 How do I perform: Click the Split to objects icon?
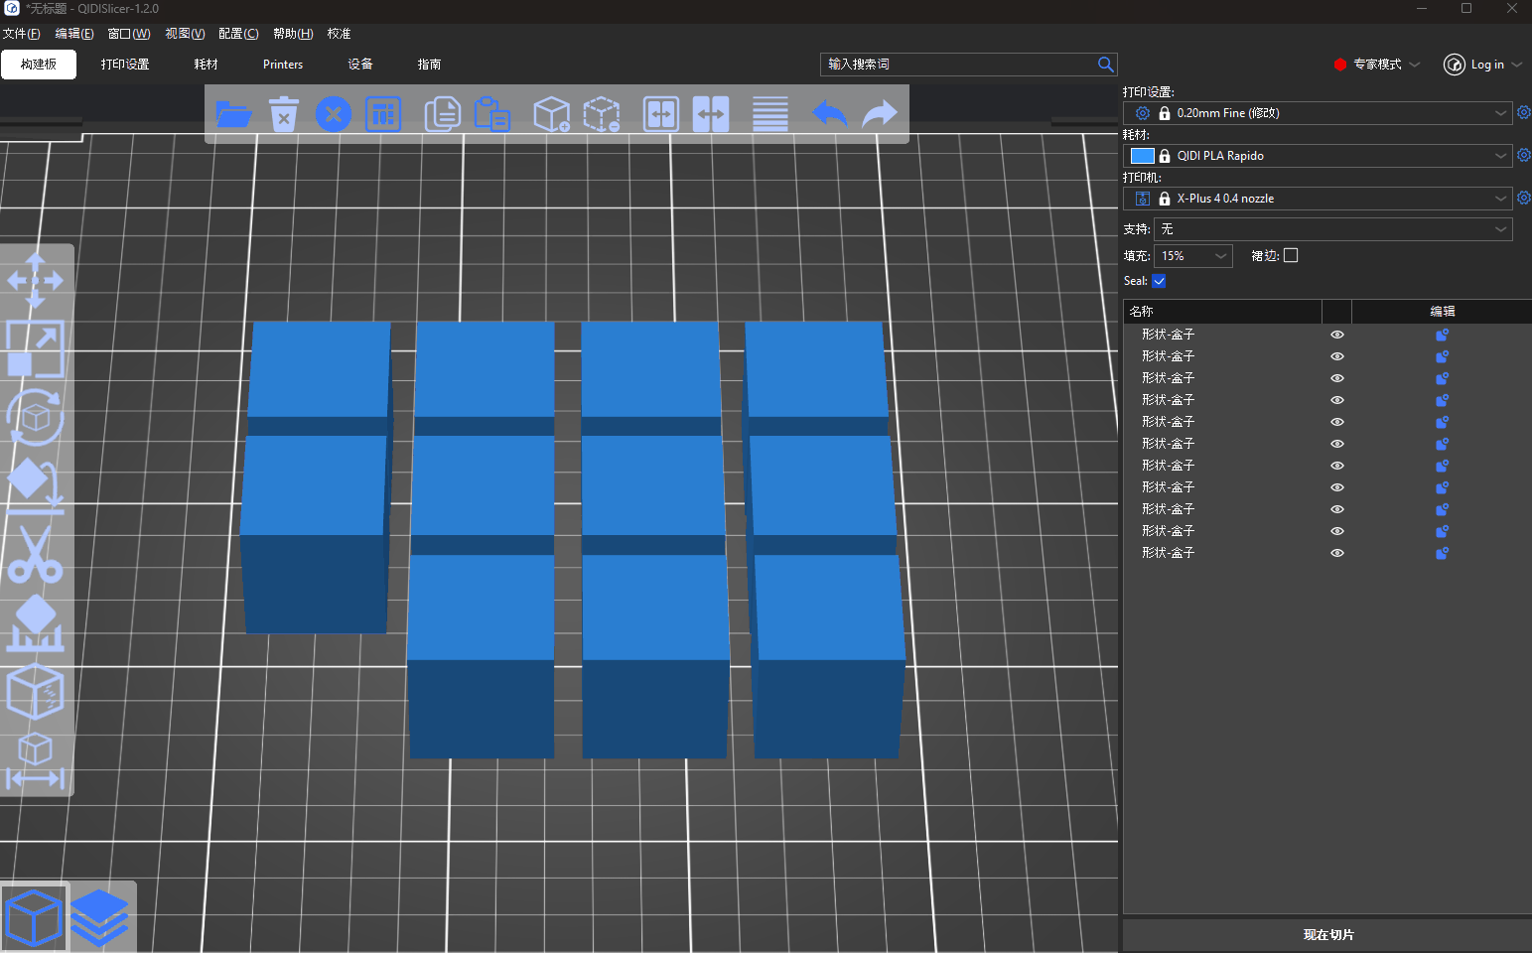[661, 114]
